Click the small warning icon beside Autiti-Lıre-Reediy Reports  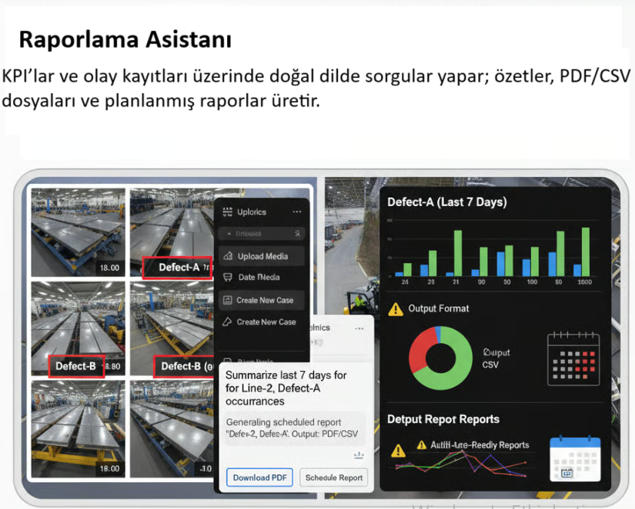(x=422, y=444)
